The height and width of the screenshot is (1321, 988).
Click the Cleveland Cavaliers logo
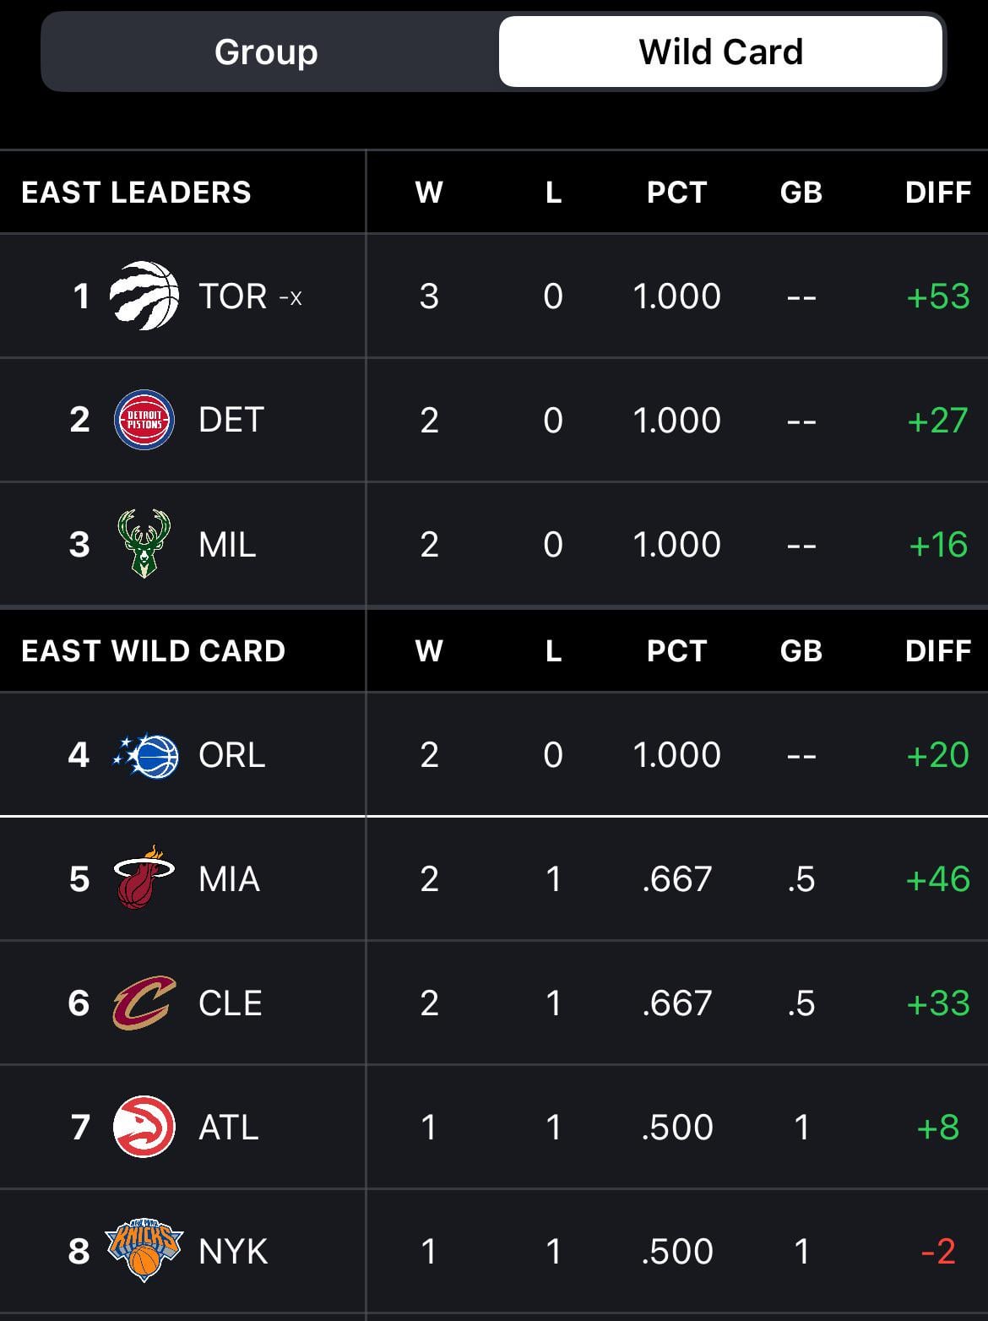click(x=144, y=1003)
